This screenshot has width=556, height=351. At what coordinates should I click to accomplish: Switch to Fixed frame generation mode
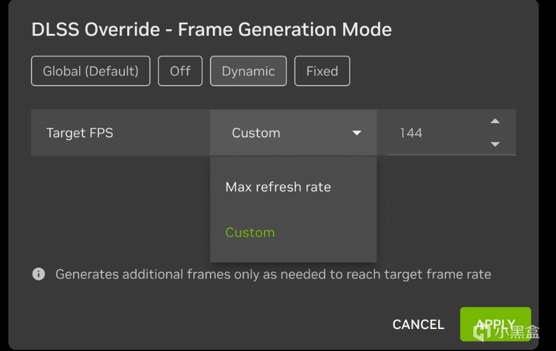[322, 71]
